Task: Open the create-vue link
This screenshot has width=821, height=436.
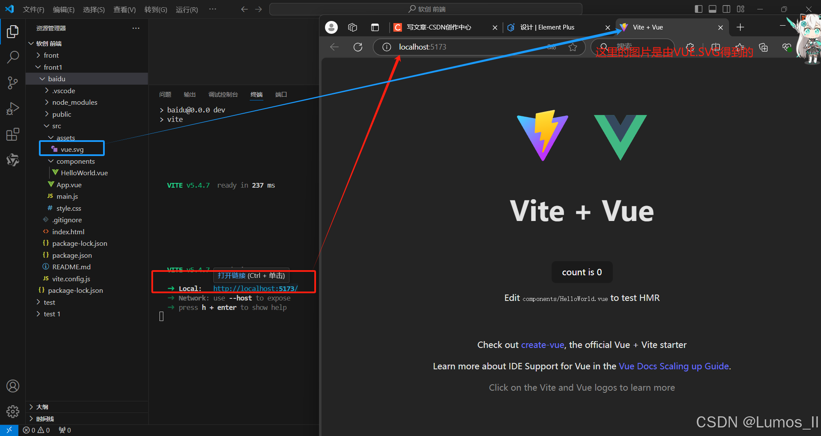Action: [543, 345]
